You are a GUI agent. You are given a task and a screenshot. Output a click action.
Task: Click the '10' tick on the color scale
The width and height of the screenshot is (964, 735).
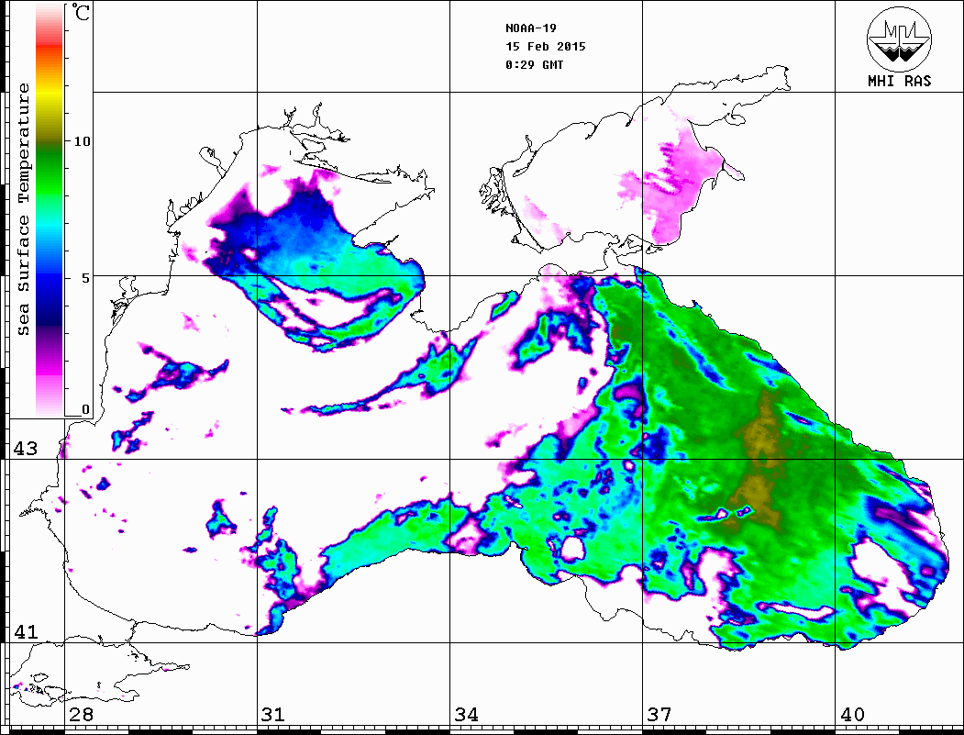(x=82, y=141)
